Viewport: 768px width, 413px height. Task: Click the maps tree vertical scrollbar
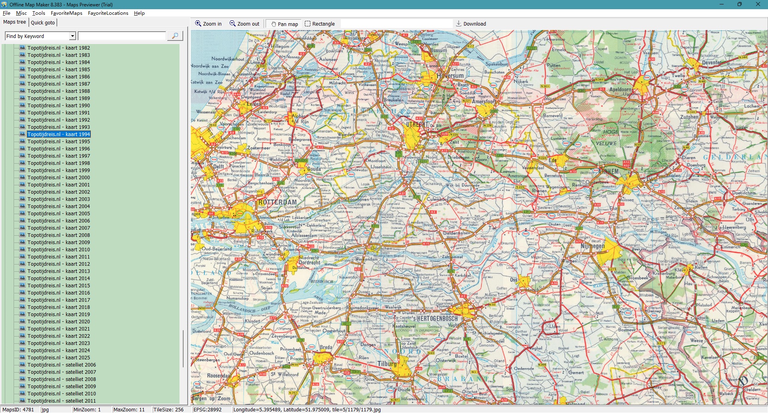(184, 348)
